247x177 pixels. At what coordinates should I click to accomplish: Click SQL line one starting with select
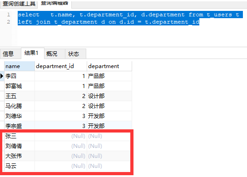[x=130, y=15]
